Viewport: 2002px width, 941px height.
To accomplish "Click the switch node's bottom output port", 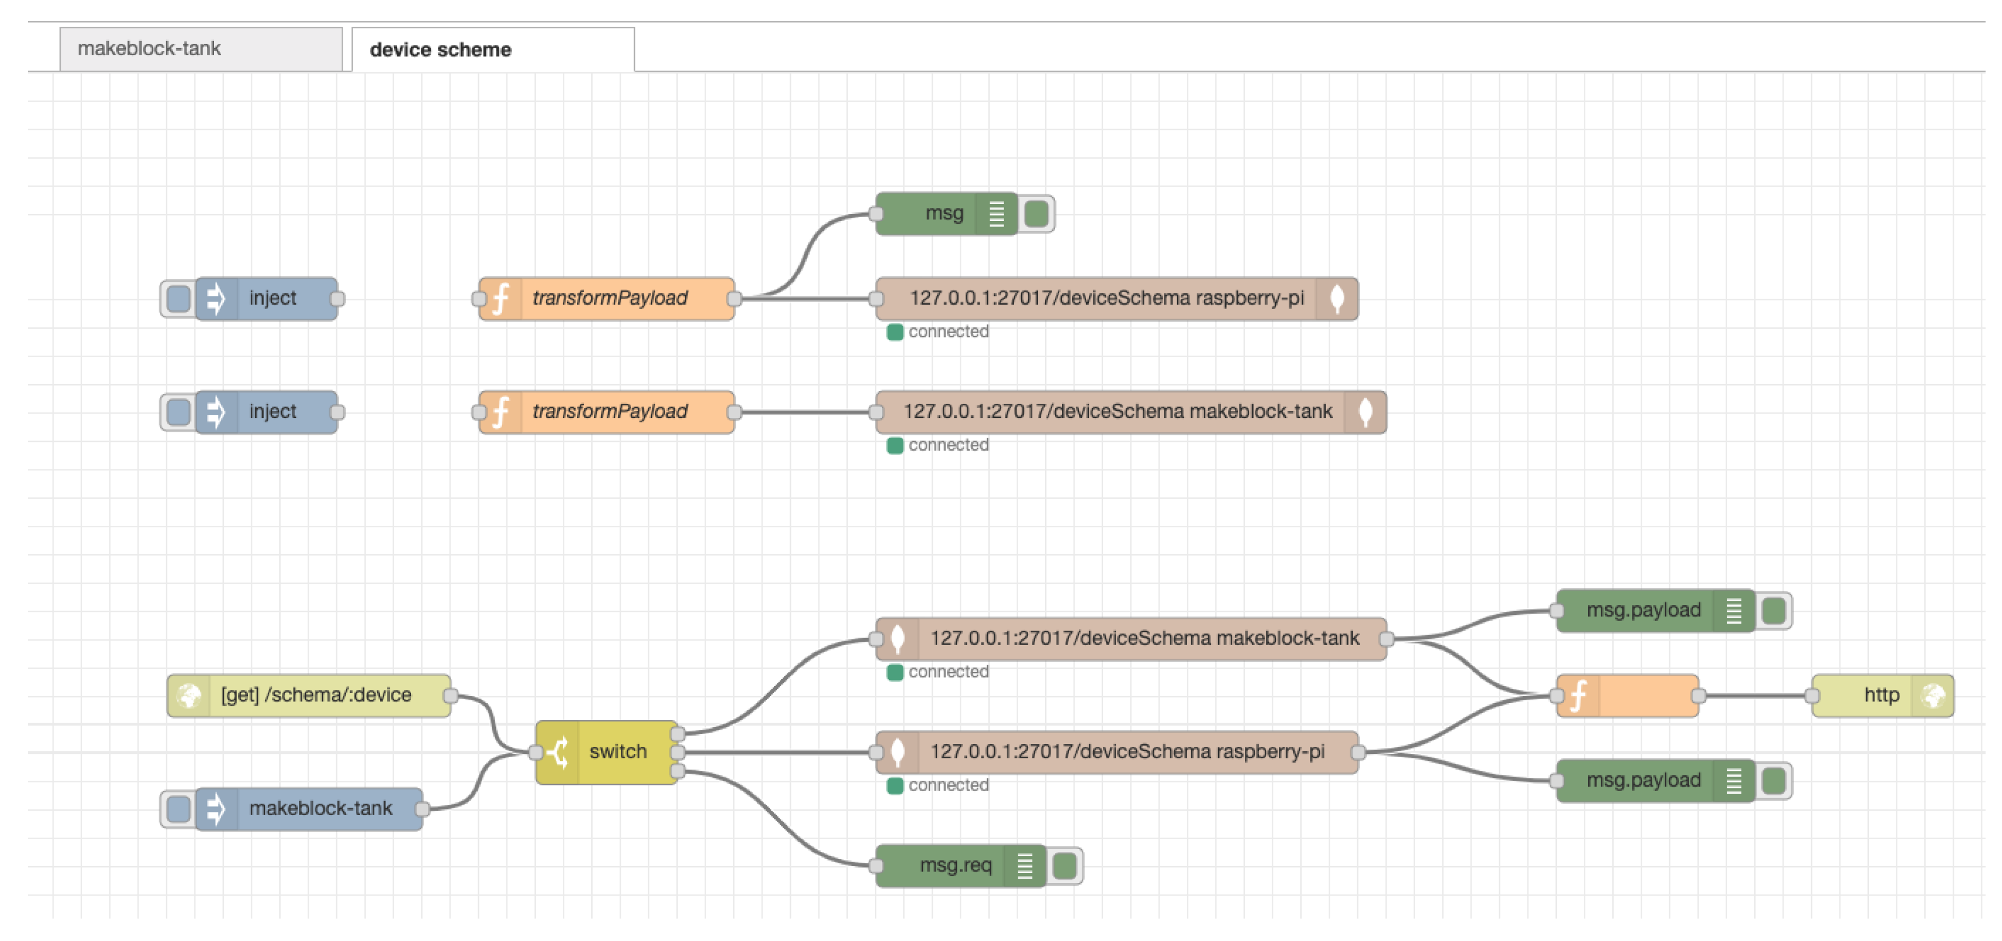I will click(x=677, y=771).
